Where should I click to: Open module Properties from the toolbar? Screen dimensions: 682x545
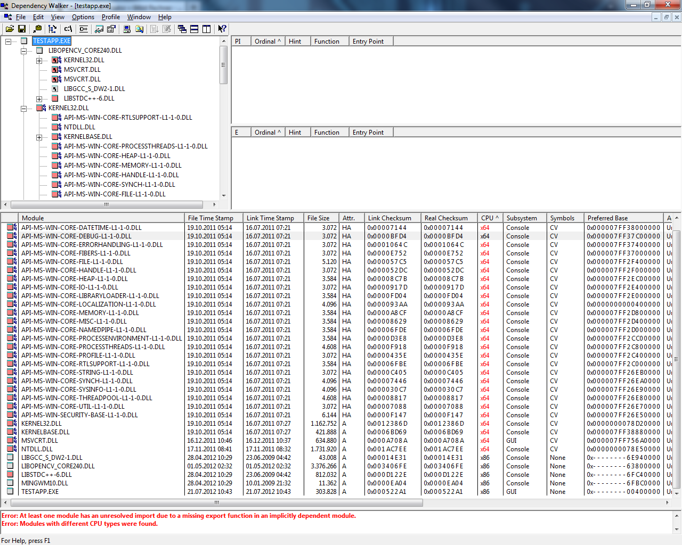[x=111, y=29]
